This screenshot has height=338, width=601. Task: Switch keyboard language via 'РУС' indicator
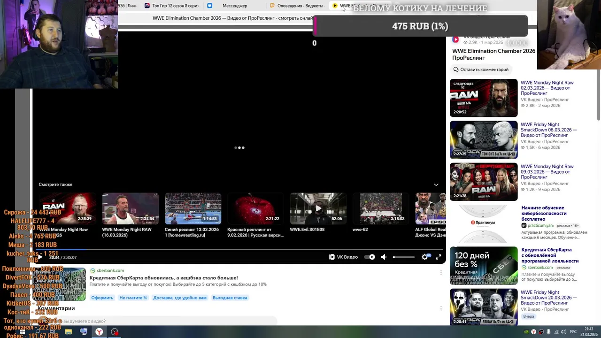573,332
